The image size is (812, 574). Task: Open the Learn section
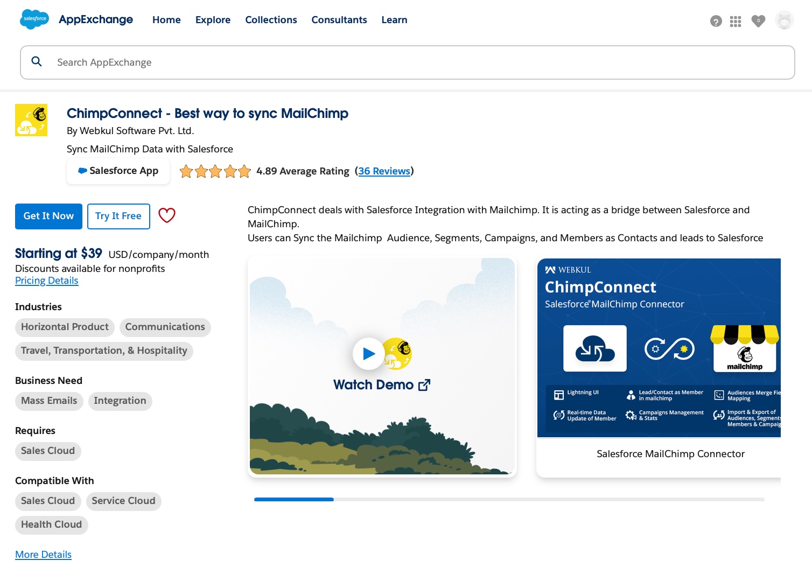click(x=394, y=20)
